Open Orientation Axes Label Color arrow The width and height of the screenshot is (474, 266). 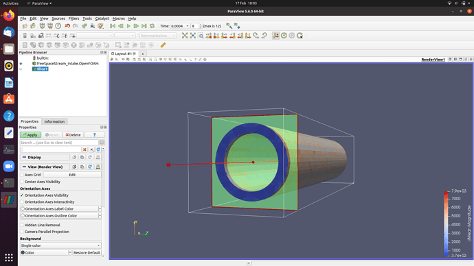tap(100, 208)
